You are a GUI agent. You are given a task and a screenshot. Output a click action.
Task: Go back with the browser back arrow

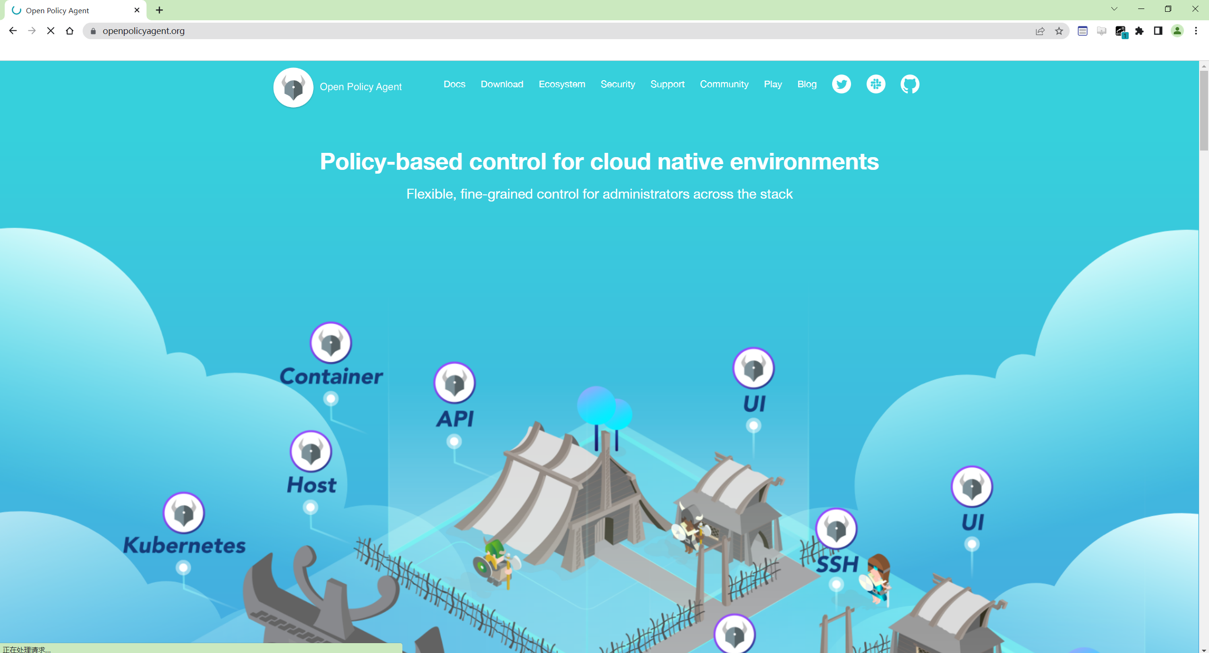click(13, 31)
